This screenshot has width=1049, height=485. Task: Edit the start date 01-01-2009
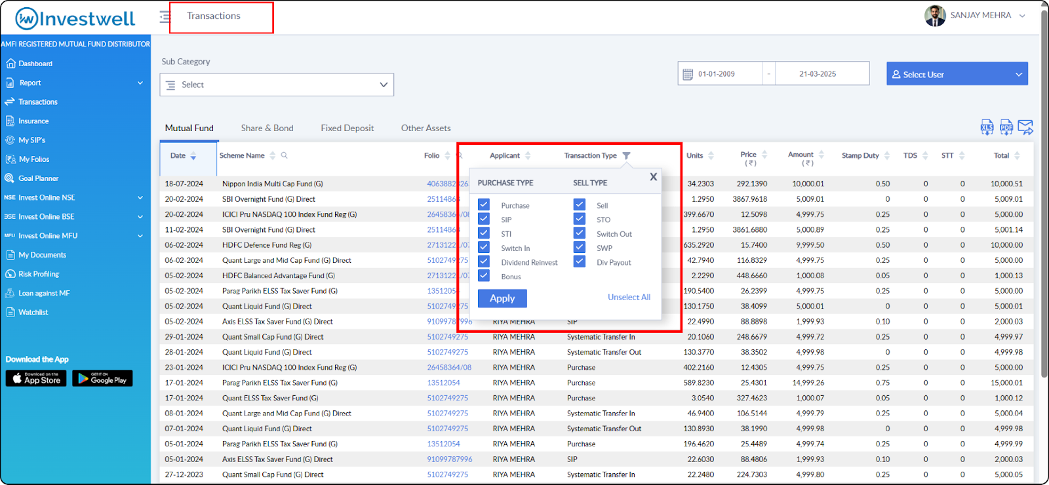(717, 74)
